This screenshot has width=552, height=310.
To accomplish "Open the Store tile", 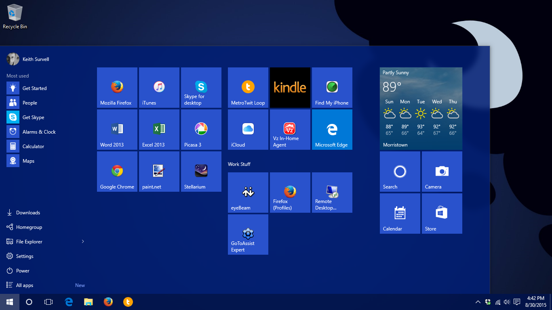I will [442, 214].
